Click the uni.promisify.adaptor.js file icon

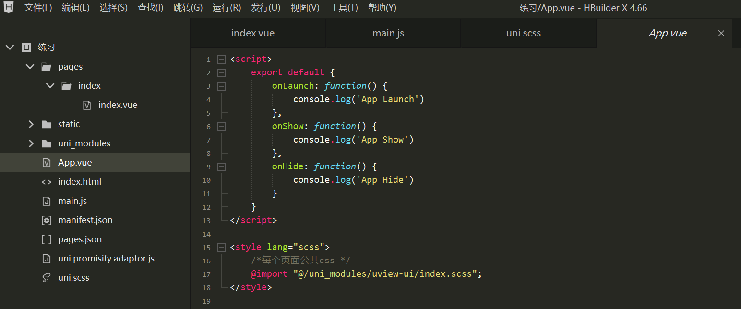pyautogui.click(x=47, y=258)
